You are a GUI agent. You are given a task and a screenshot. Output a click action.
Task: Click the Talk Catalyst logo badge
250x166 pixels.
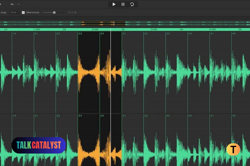point(39,145)
